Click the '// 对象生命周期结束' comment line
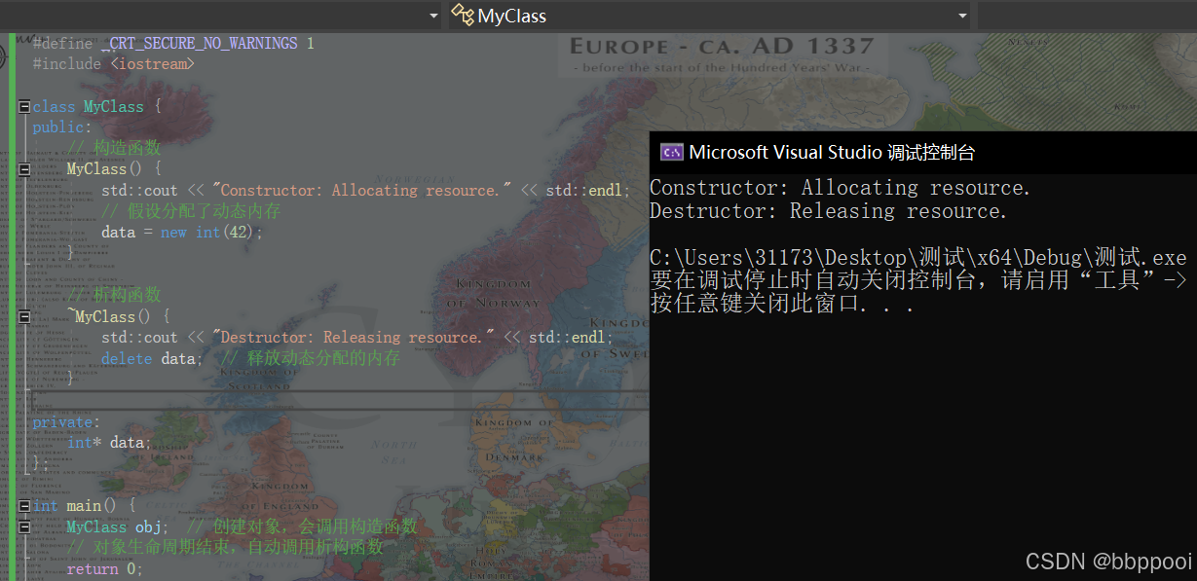This screenshot has width=1197, height=581. tap(225, 548)
